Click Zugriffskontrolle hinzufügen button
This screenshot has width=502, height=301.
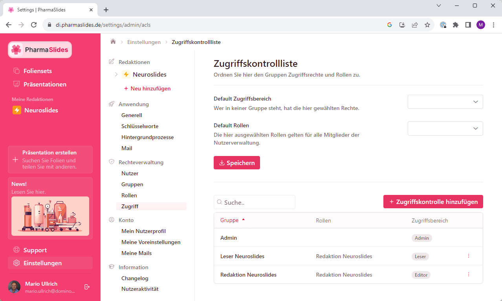pos(433,202)
